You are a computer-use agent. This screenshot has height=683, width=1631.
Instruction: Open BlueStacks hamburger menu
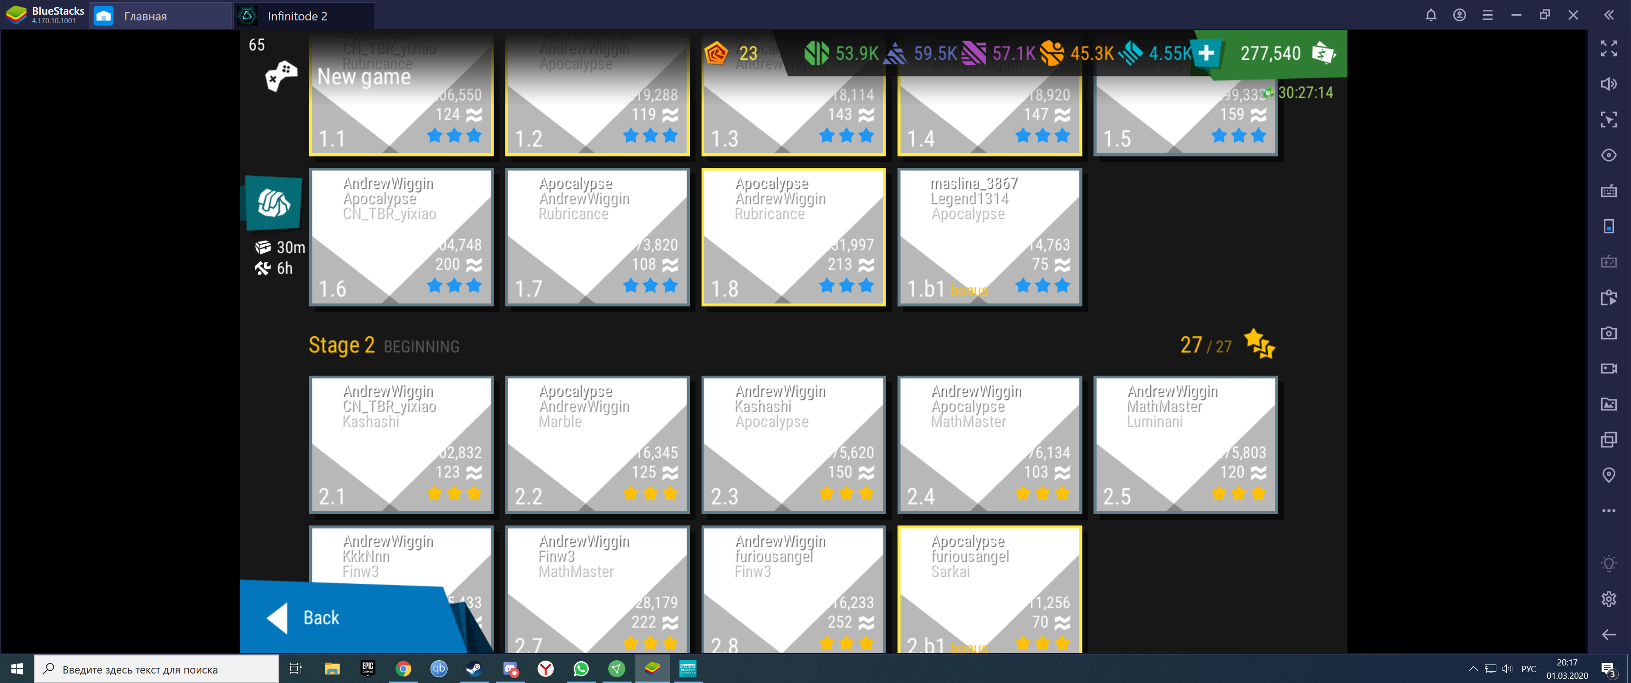[x=1487, y=15]
